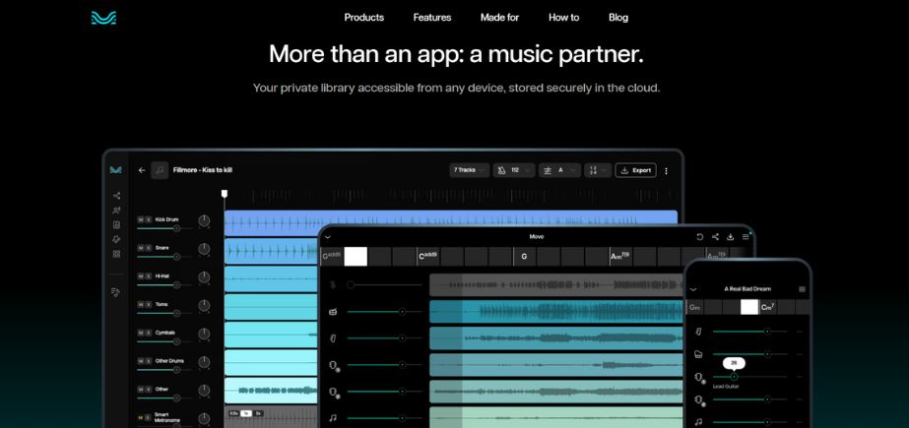Click the logo atop the desktop app sidebar
The height and width of the screenshot is (428, 909).
pos(116,169)
